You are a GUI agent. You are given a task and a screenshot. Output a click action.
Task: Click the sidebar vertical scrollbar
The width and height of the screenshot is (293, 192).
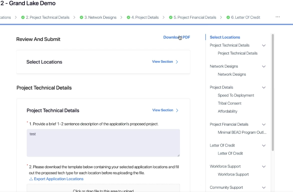(273, 92)
